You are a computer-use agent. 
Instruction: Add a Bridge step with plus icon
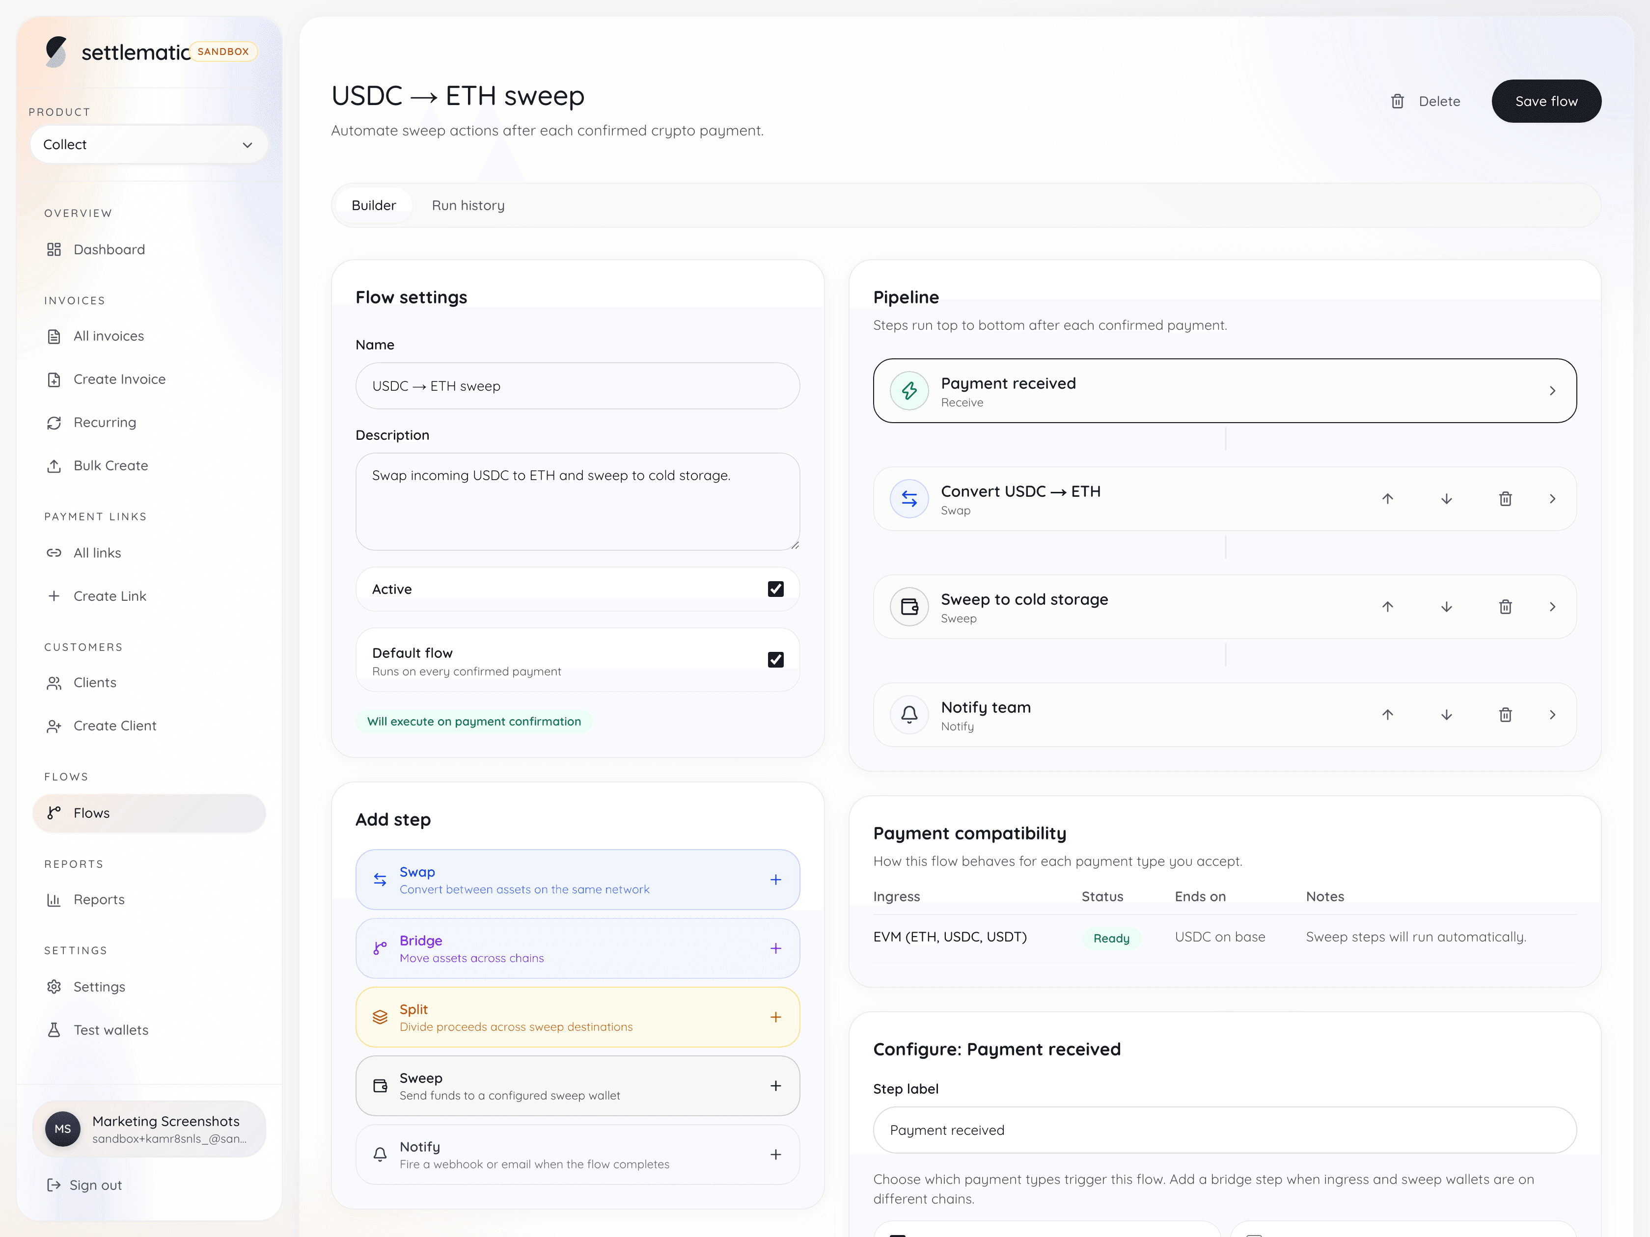776,948
